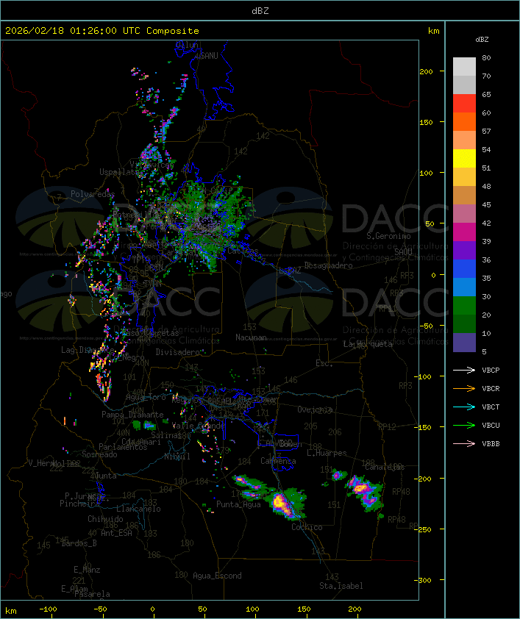Image resolution: width=520 pixels, height=619 pixels.
Task: Click the Carmensa map label
Action: point(278,461)
